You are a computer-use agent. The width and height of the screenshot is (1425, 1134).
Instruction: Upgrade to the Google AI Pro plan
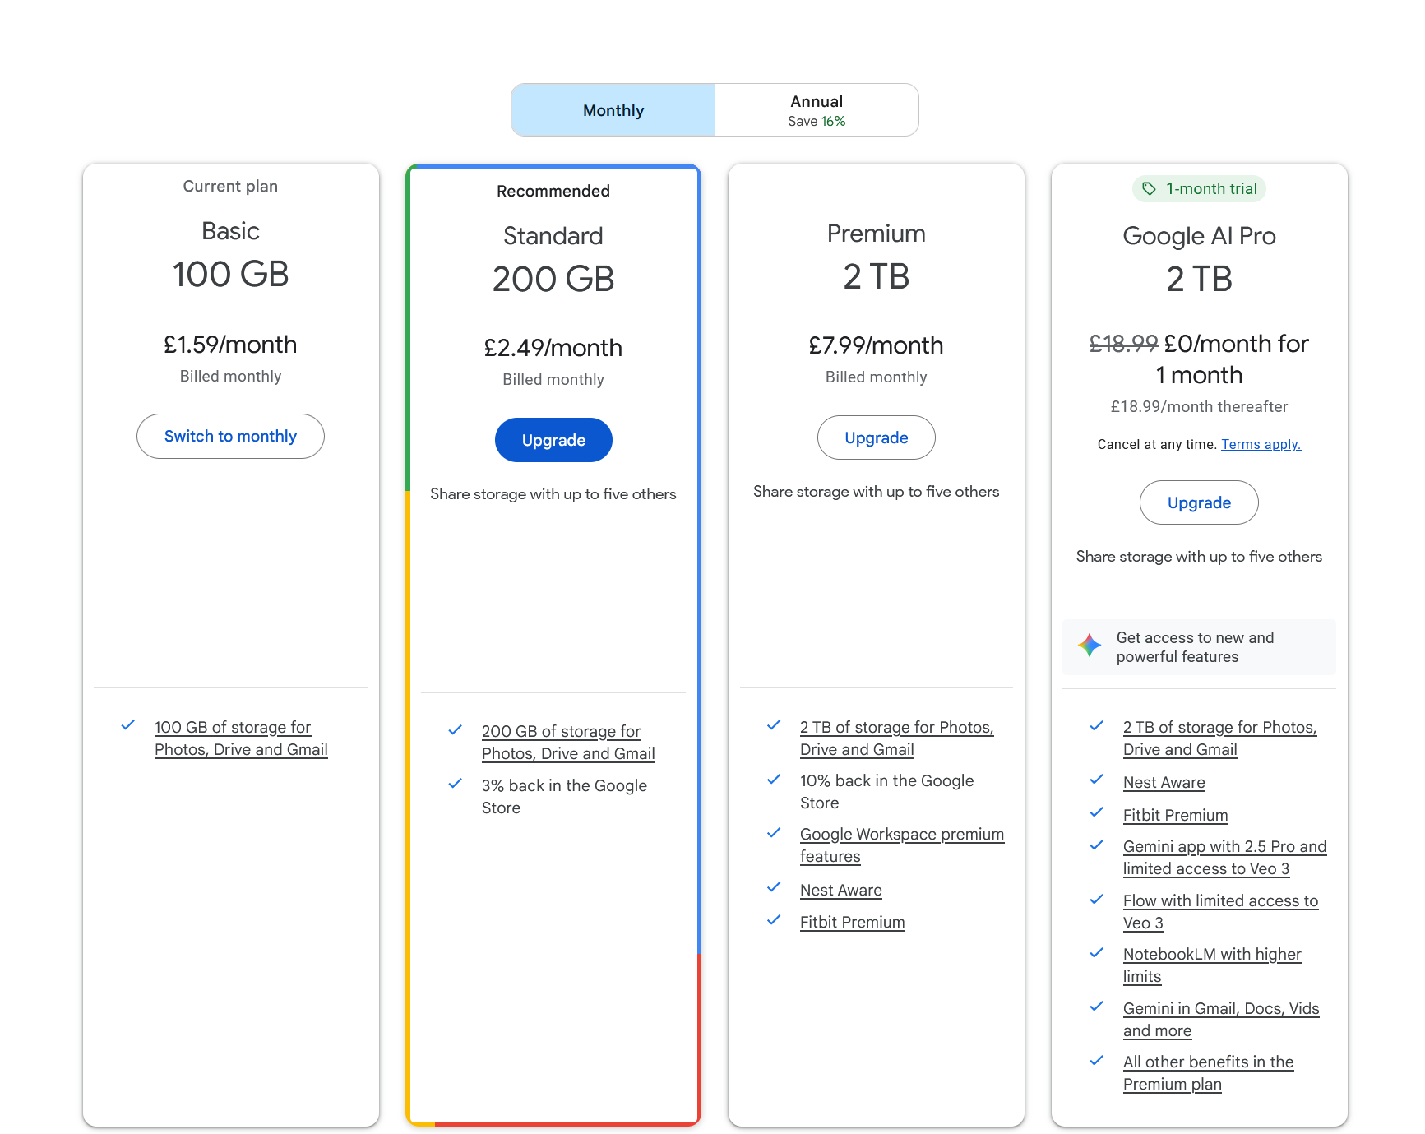(1199, 502)
